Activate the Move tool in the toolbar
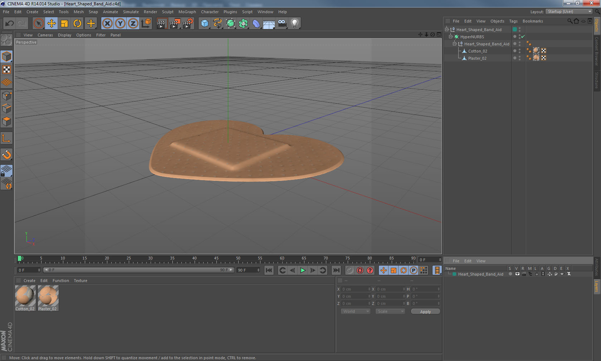 tap(52, 24)
